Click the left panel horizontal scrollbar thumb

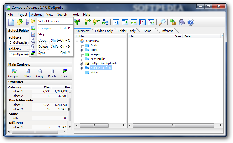tap(35, 131)
